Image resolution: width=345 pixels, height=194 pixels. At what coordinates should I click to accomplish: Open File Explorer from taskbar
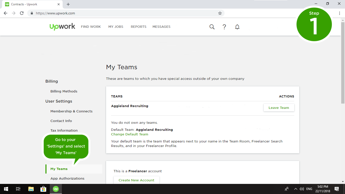(31, 189)
